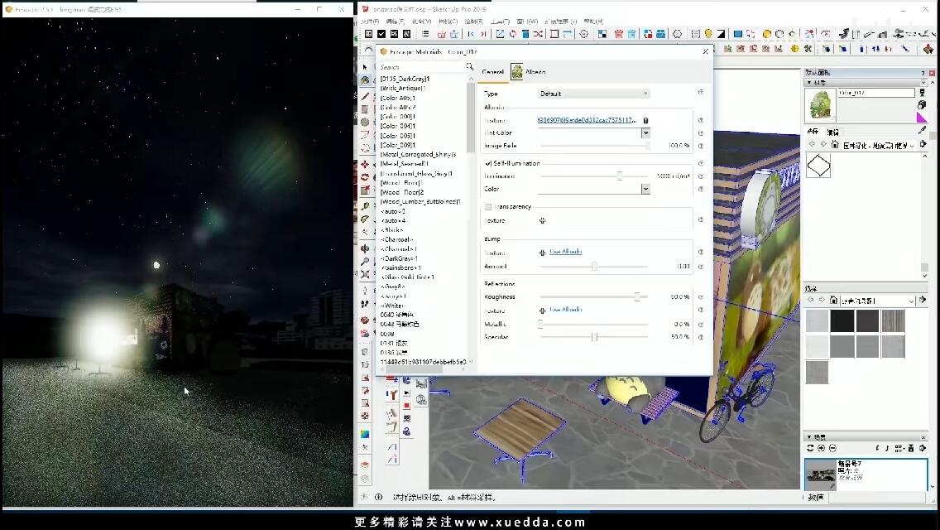Reset the Bump Amount with its arrow icon

pos(701,266)
